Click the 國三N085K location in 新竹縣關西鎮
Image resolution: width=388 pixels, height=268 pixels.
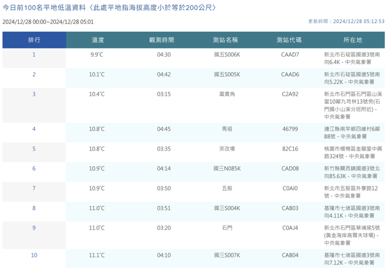(x=352, y=172)
